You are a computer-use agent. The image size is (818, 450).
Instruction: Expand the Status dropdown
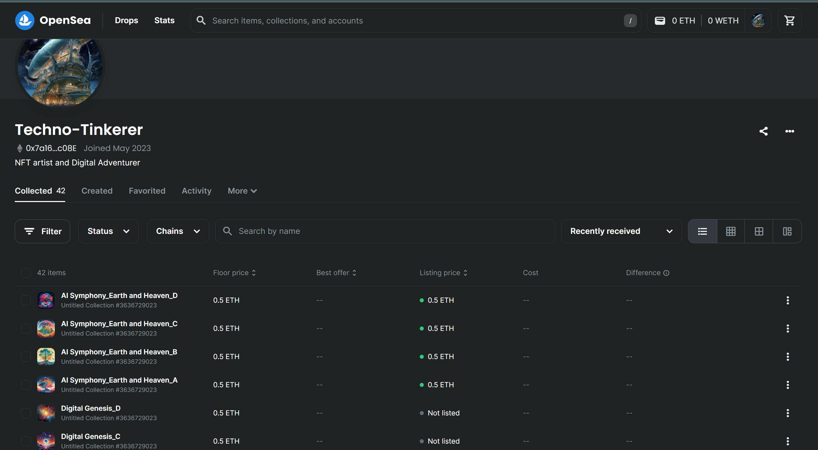pos(108,231)
